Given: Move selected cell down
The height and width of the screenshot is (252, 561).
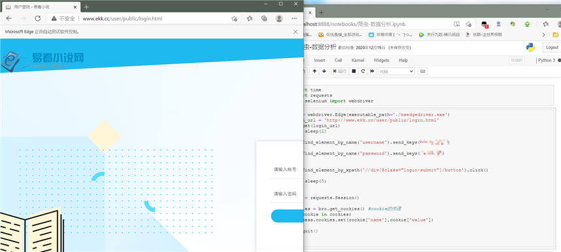Looking at the screenshot, I should 324,71.
